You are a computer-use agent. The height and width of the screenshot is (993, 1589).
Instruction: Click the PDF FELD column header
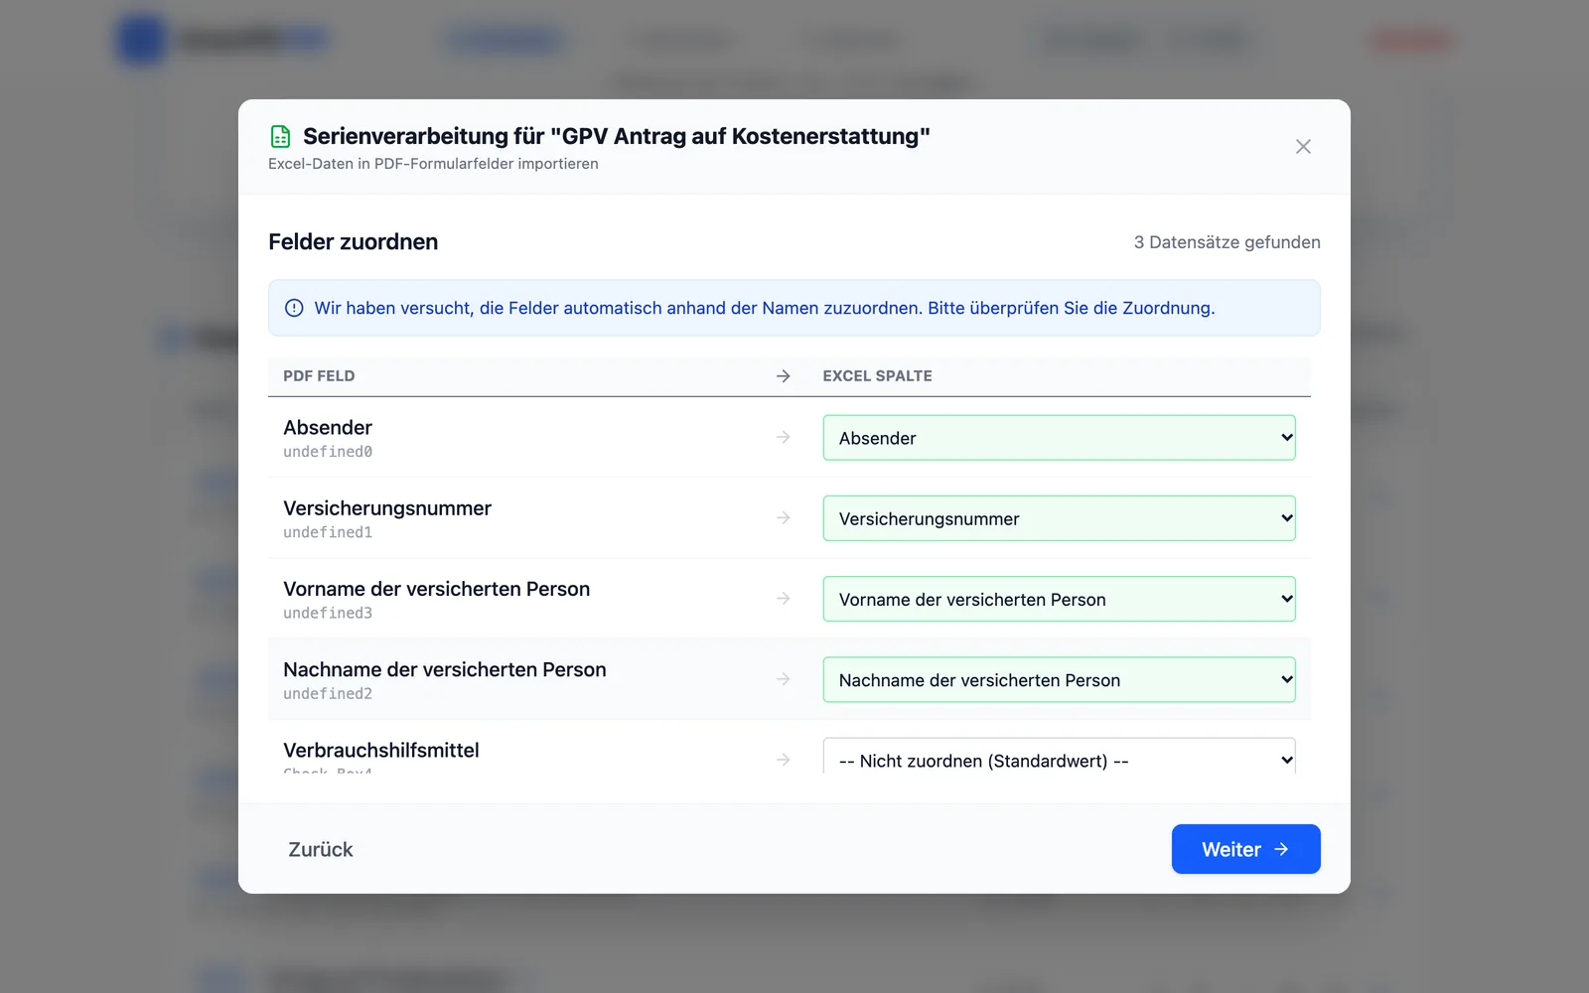pyautogui.click(x=319, y=376)
